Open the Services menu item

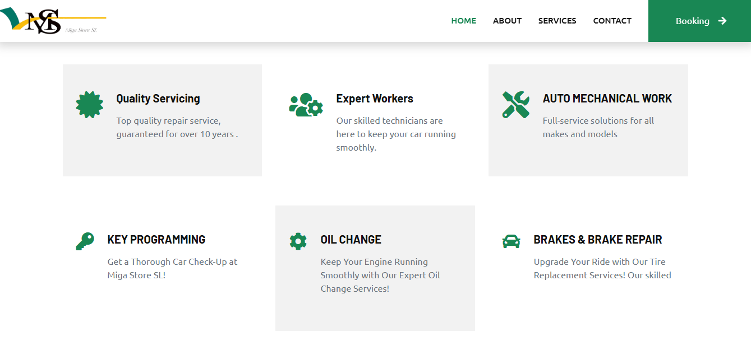click(x=557, y=21)
